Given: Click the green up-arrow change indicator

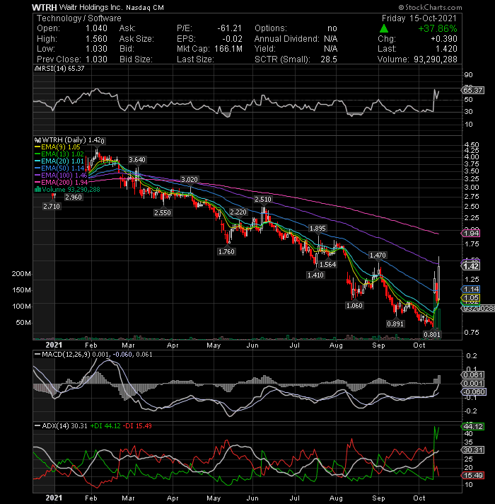Looking at the screenshot, I should (383, 28).
